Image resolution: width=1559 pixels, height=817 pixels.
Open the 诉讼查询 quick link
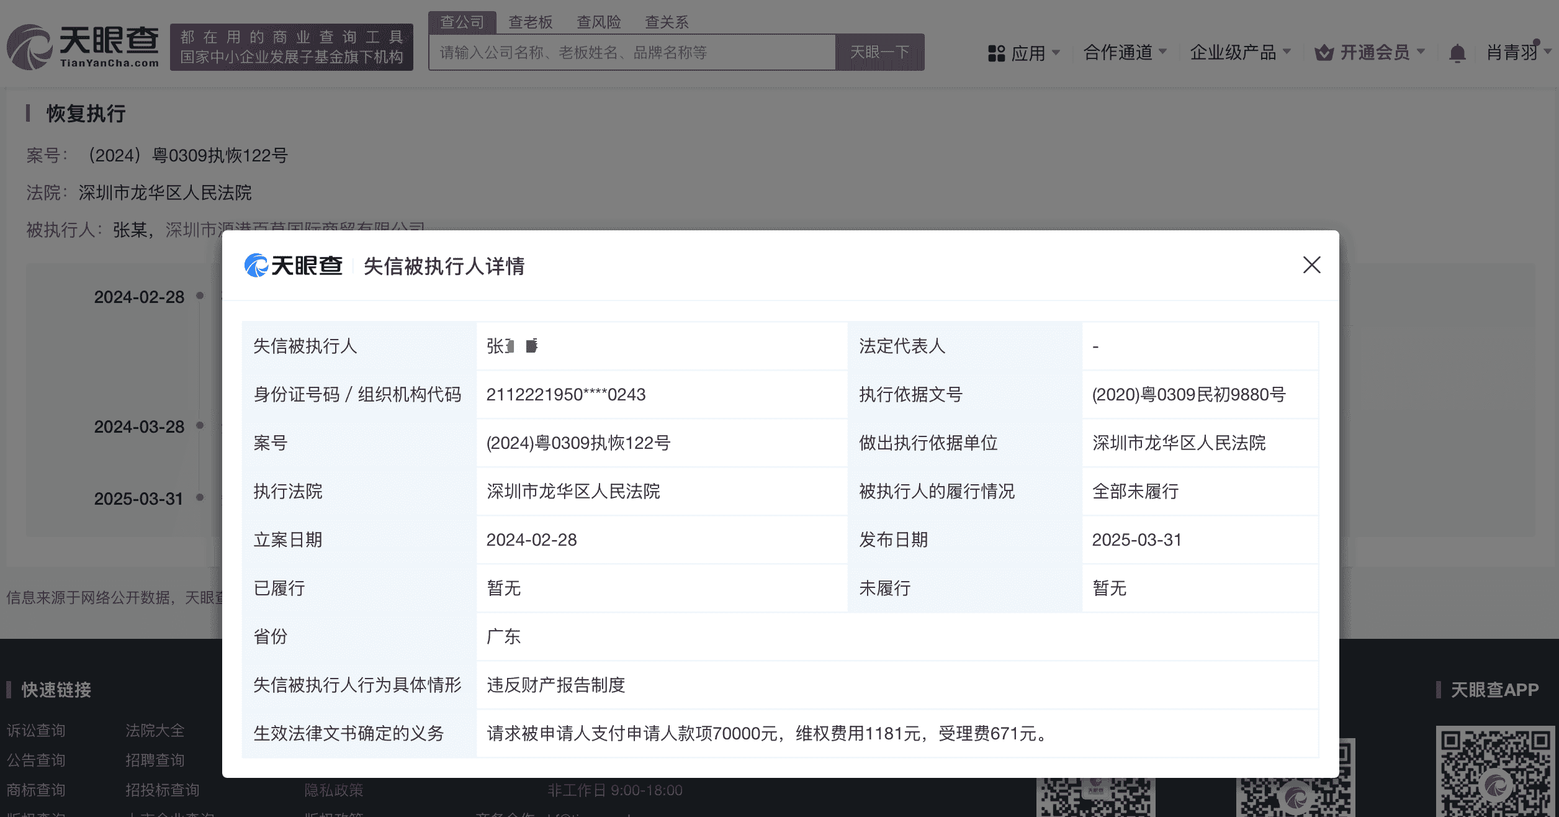coord(36,731)
